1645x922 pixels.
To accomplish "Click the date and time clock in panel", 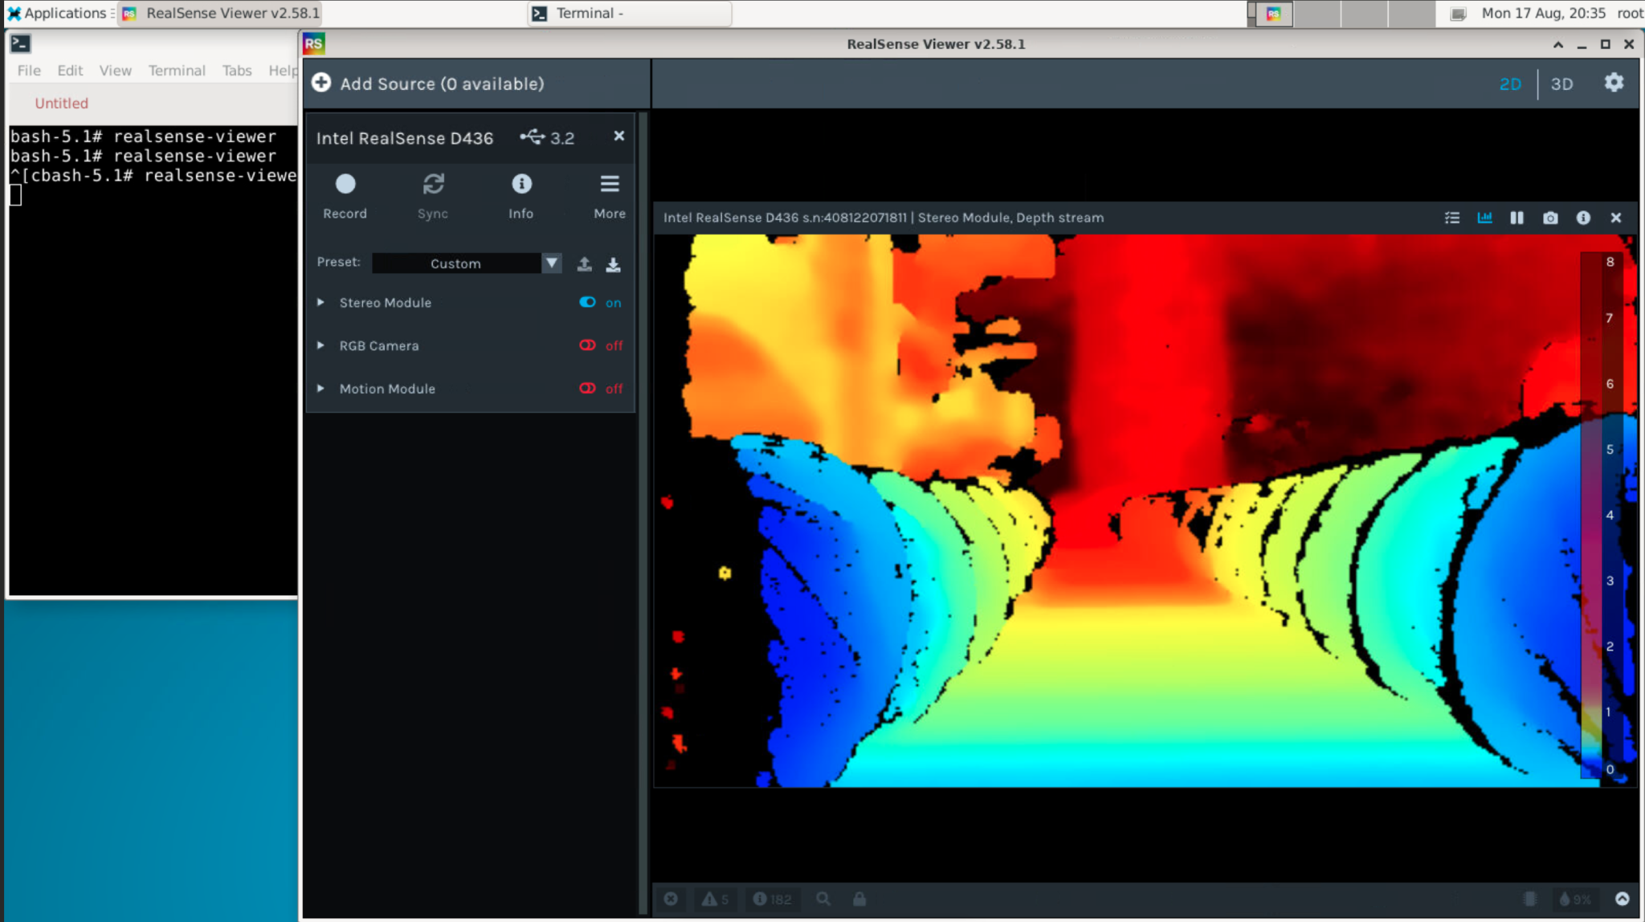I will pyautogui.click(x=1543, y=13).
